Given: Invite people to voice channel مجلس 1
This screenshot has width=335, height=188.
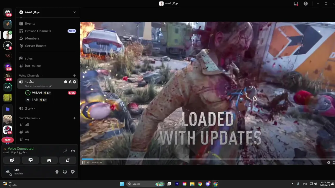Looking at the screenshot, I should coord(70,82).
